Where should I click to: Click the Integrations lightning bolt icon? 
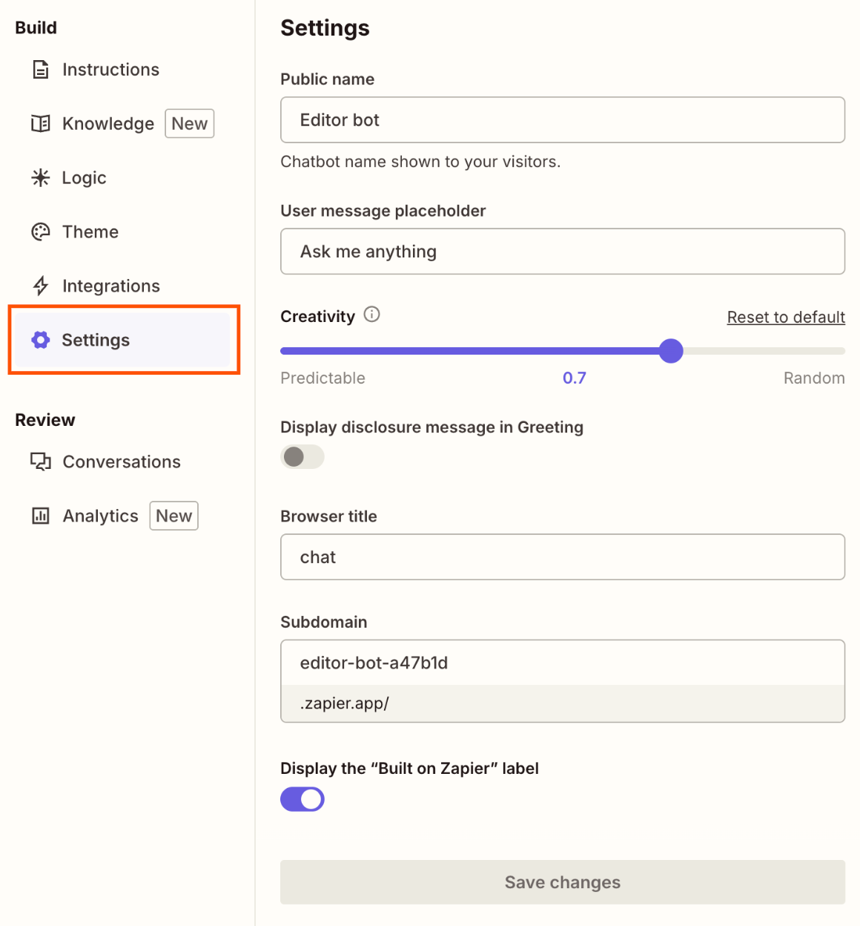coord(41,286)
